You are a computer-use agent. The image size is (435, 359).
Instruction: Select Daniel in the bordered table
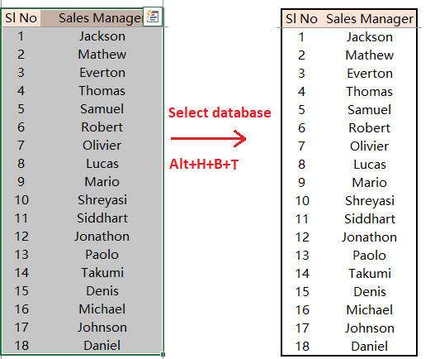pyautogui.click(x=369, y=347)
